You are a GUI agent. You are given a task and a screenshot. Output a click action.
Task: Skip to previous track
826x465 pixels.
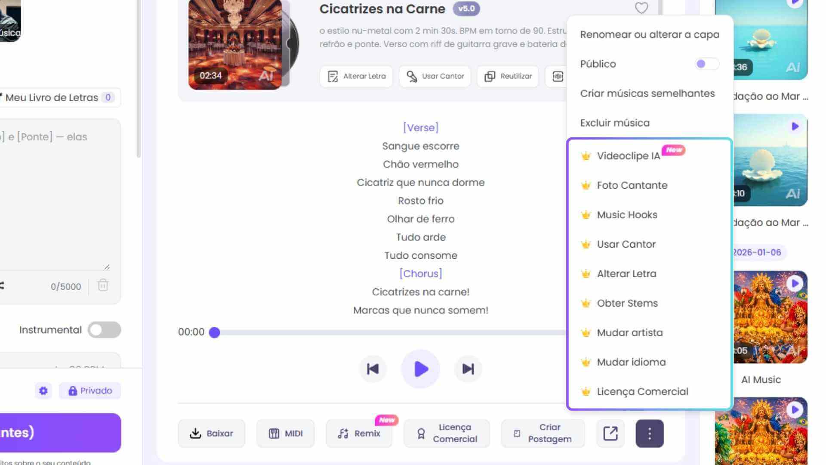[373, 369]
